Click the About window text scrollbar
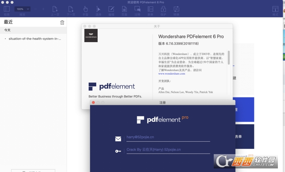Viewport: 285px width, 172px height. 229,57
